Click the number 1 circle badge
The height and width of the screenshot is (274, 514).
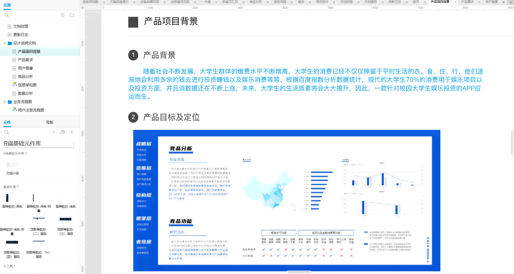(133, 55)
